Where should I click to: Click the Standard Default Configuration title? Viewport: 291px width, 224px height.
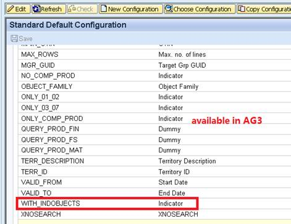68,25
